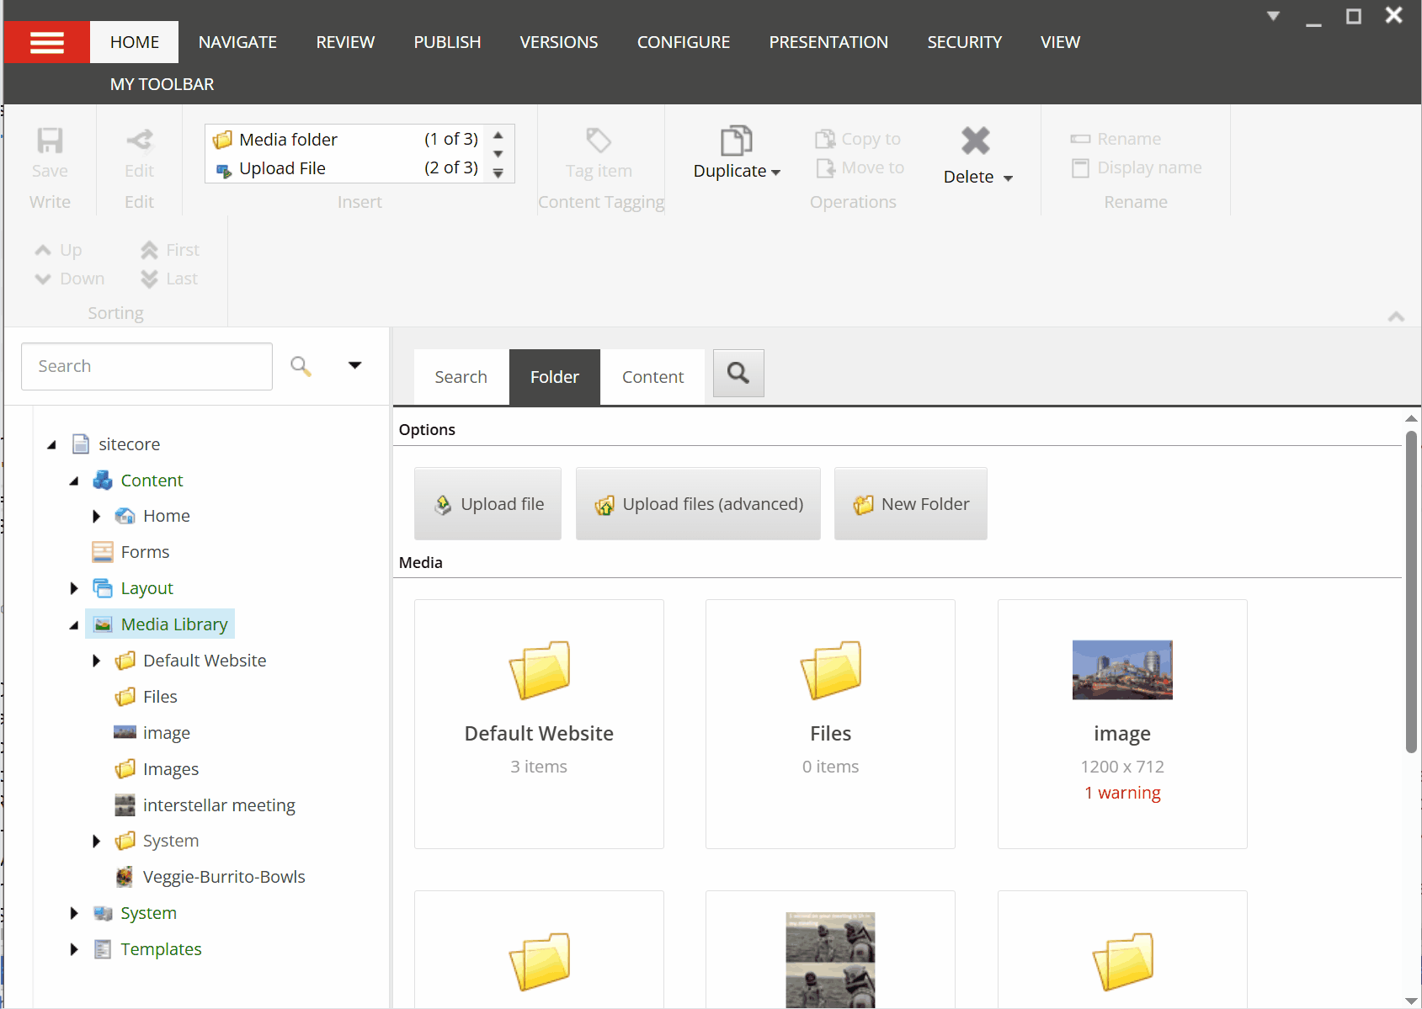Select Upload File insert option
This screenshot has width=1422, height=1009.
282,168
